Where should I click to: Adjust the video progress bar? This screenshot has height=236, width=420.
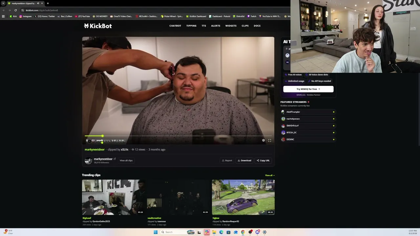coord(178,136)
